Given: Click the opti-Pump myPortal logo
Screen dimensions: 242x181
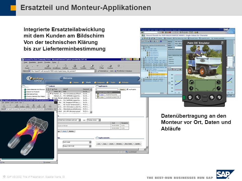Looking at the screenshot, I should (x=35, y=79).
